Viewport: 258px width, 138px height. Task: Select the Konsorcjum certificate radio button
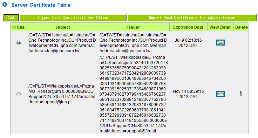click(19, 94)
